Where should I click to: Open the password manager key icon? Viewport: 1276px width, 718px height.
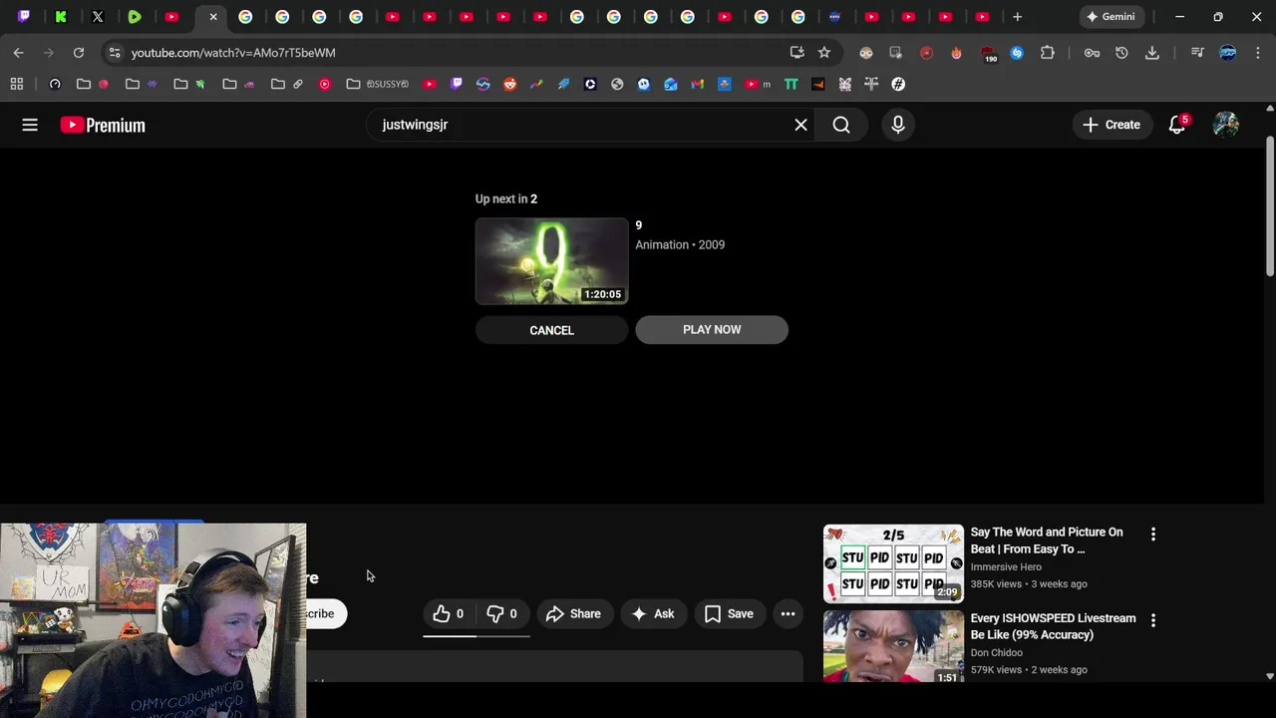pyautogui.click(x=1092, y=53)
